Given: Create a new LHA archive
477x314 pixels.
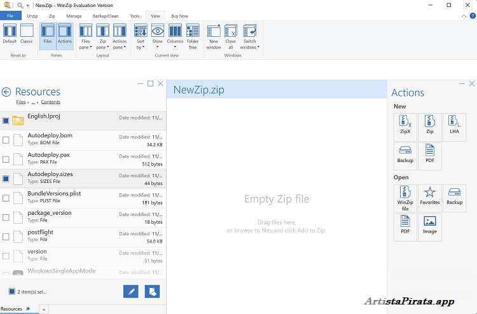Looking at the screenshot, I should [x=454, y=127].
